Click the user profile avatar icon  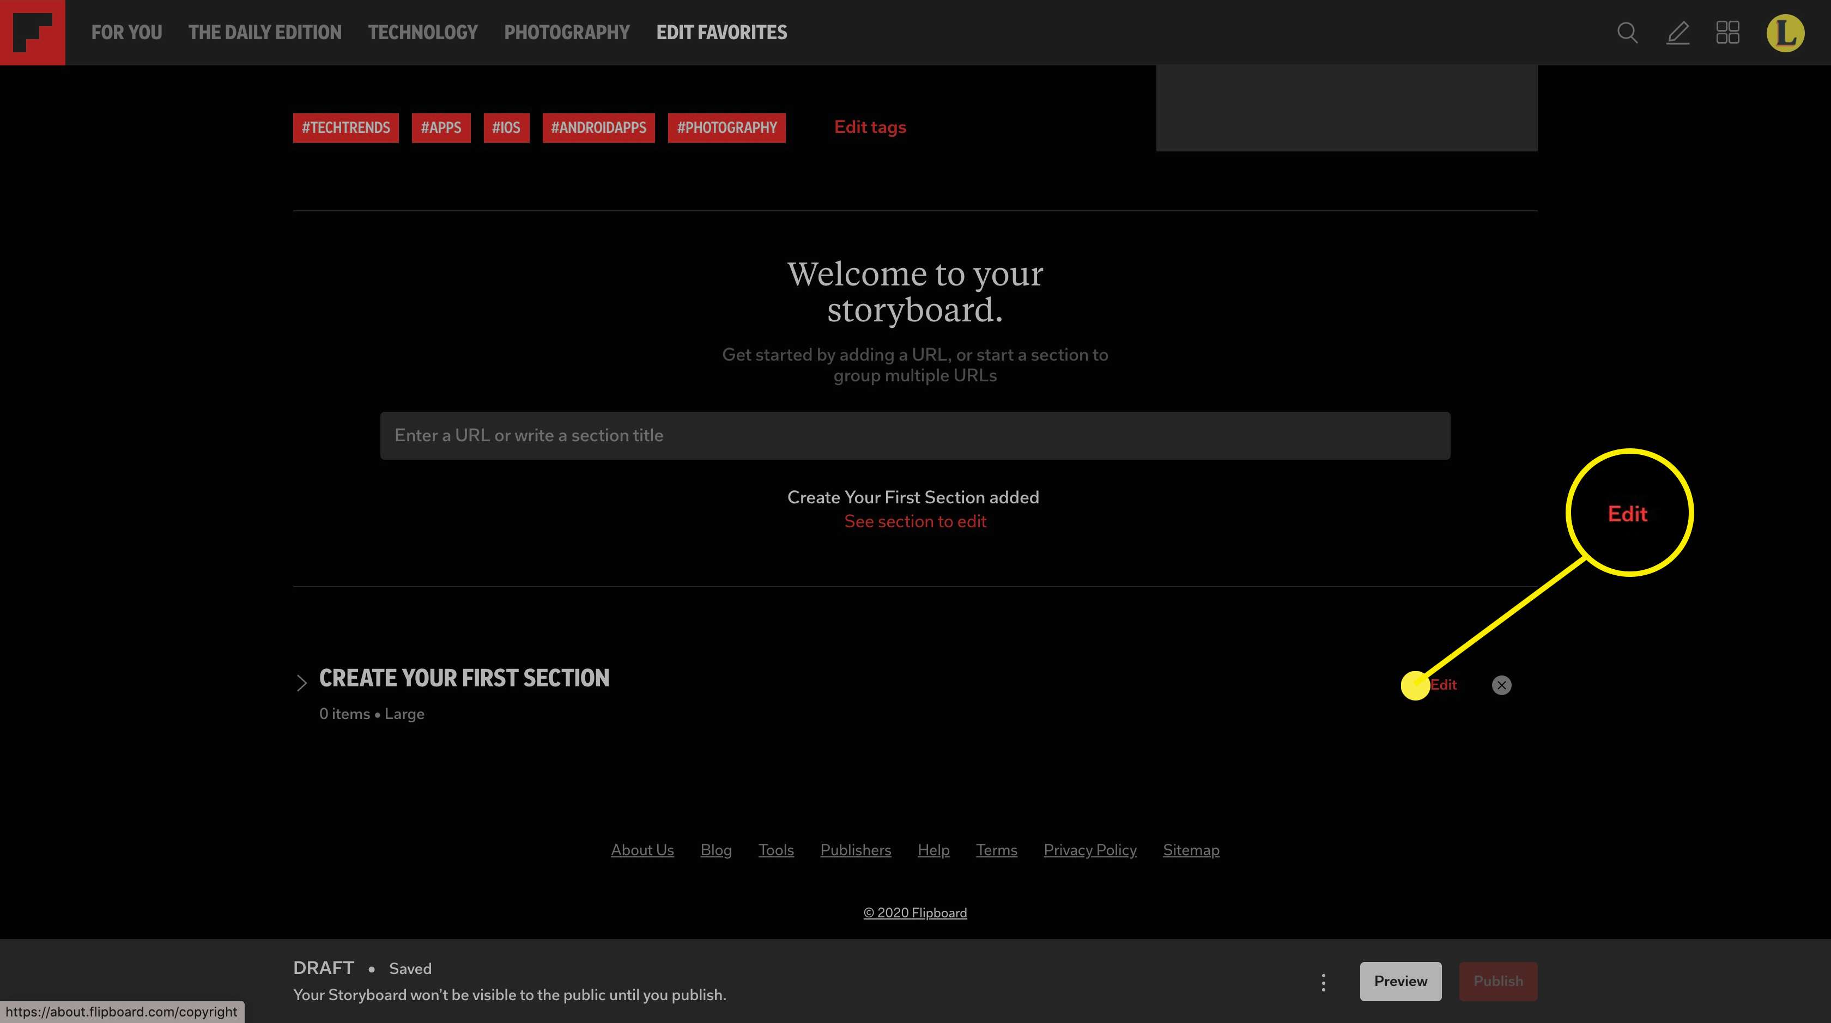pos(1786,33)
